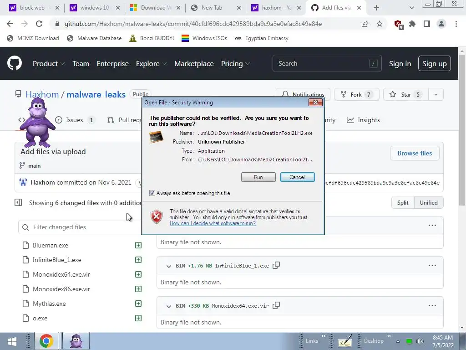
Task: Open the BonziBuddy taskbar icon
Action: coord(76,341)
